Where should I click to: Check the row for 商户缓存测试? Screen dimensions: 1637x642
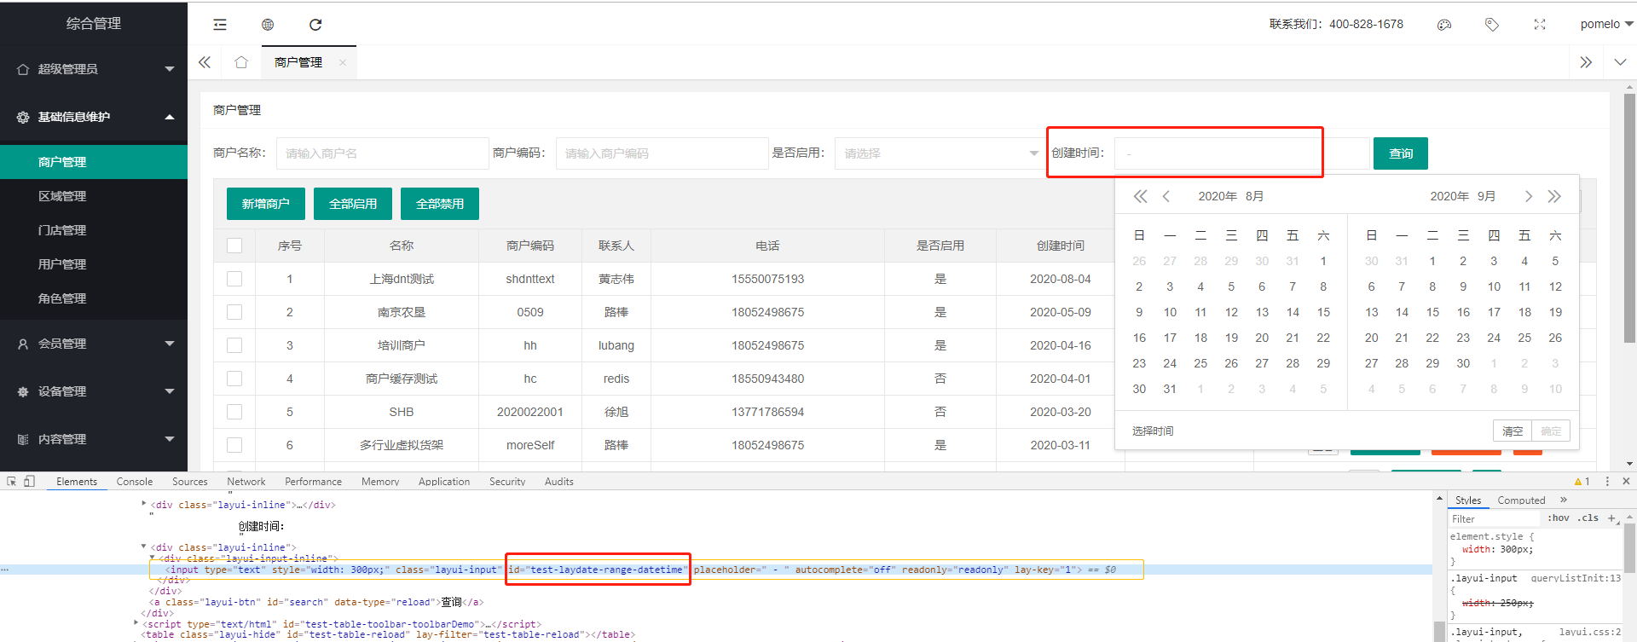click(x=234, y=379)
